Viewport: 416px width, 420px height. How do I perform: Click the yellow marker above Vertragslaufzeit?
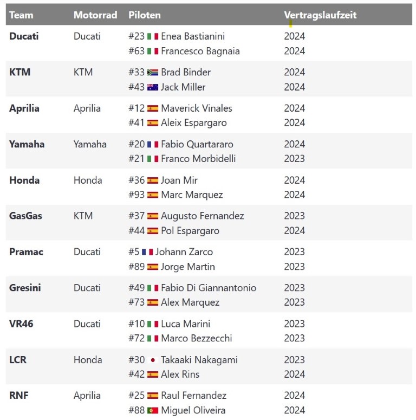291,24
